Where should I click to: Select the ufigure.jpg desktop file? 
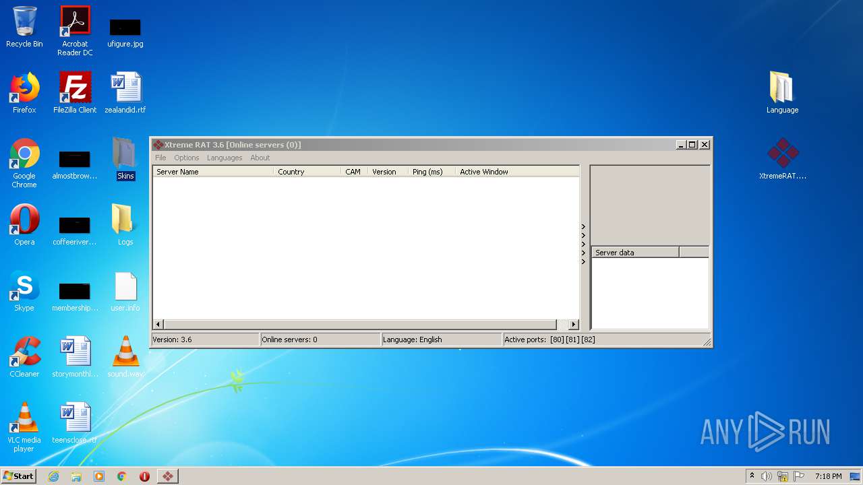125,32
